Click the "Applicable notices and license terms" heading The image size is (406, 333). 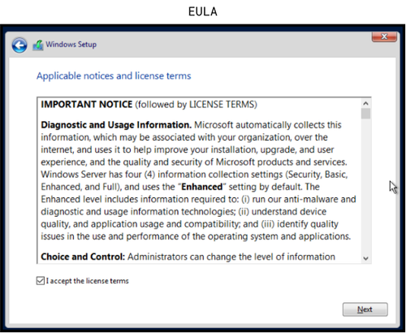[114, 76]
